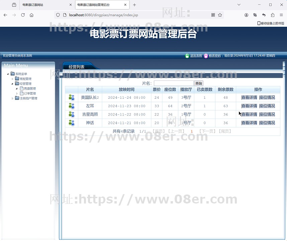Image resolution: width=287 pixels, height=241 pixels.
Task: Click the 放映时间 column header
Action: point(126,90)
